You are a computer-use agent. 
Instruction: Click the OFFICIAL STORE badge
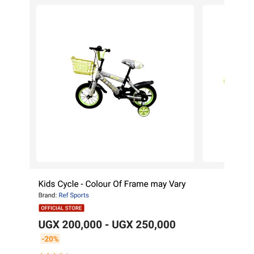61,208
